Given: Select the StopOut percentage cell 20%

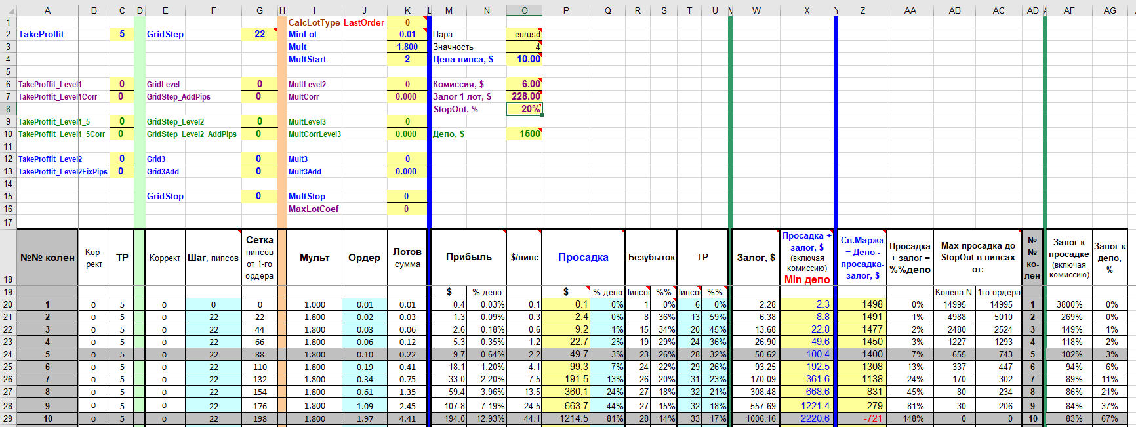Looking at the screenshot, I should tap(524, 109).
